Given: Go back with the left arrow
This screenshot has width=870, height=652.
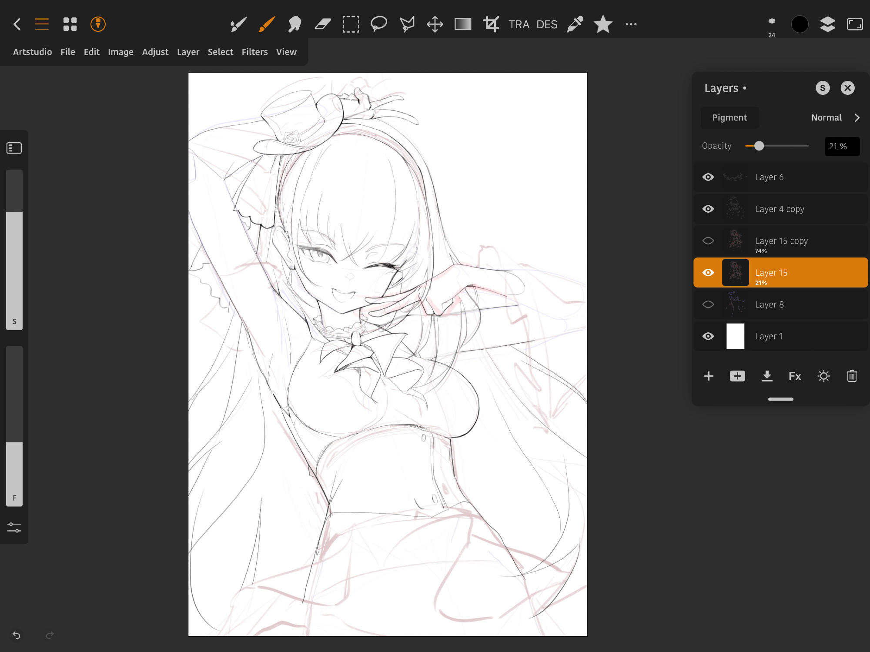Looking at the screenshot, I should (x=17, y=24).
